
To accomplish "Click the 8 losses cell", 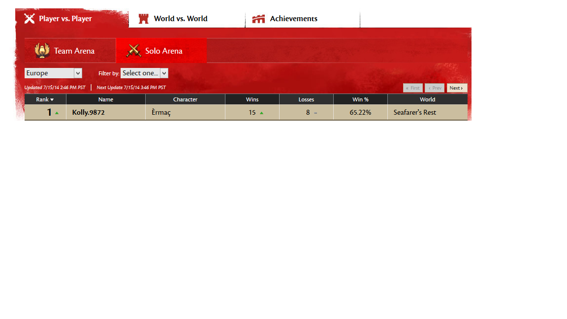I will (306, 112).
